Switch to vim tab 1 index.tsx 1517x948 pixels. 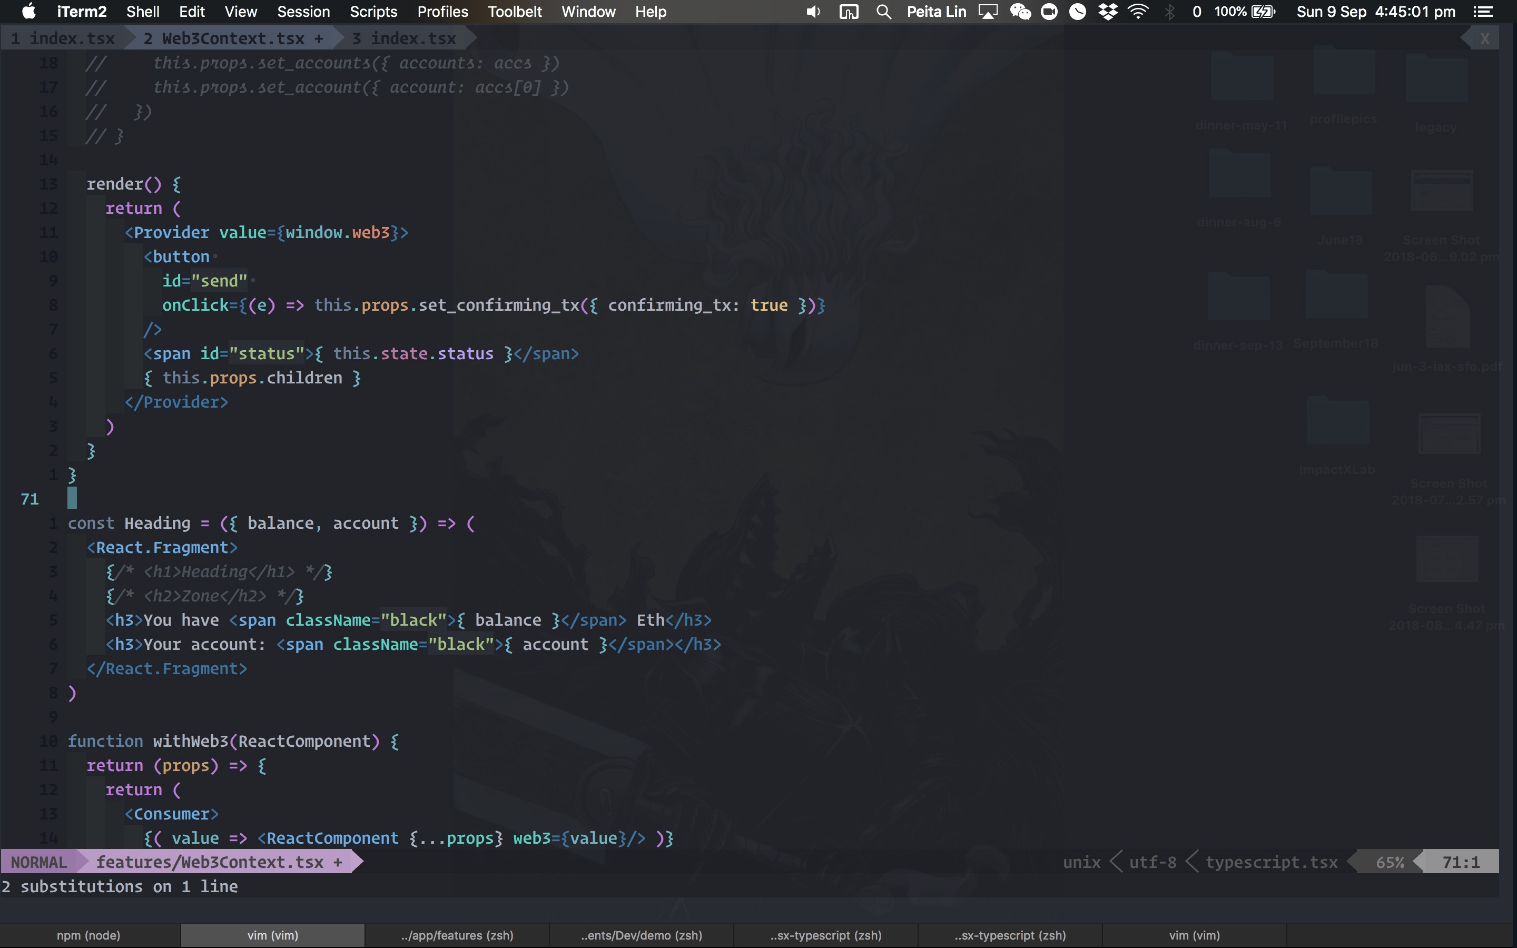[x=63, y=38]
